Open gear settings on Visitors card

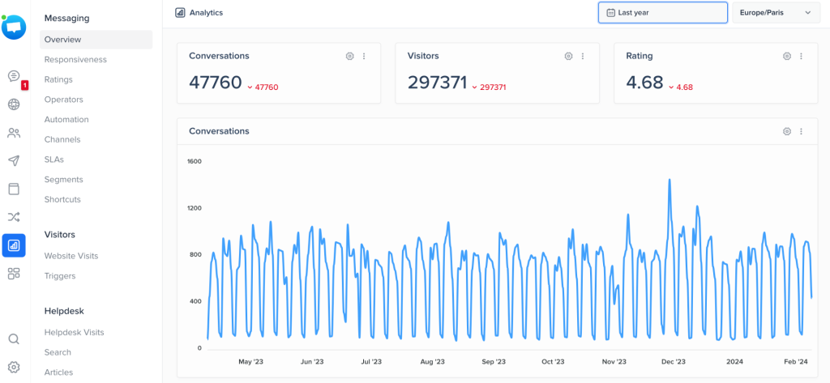(x=568, y=56)
